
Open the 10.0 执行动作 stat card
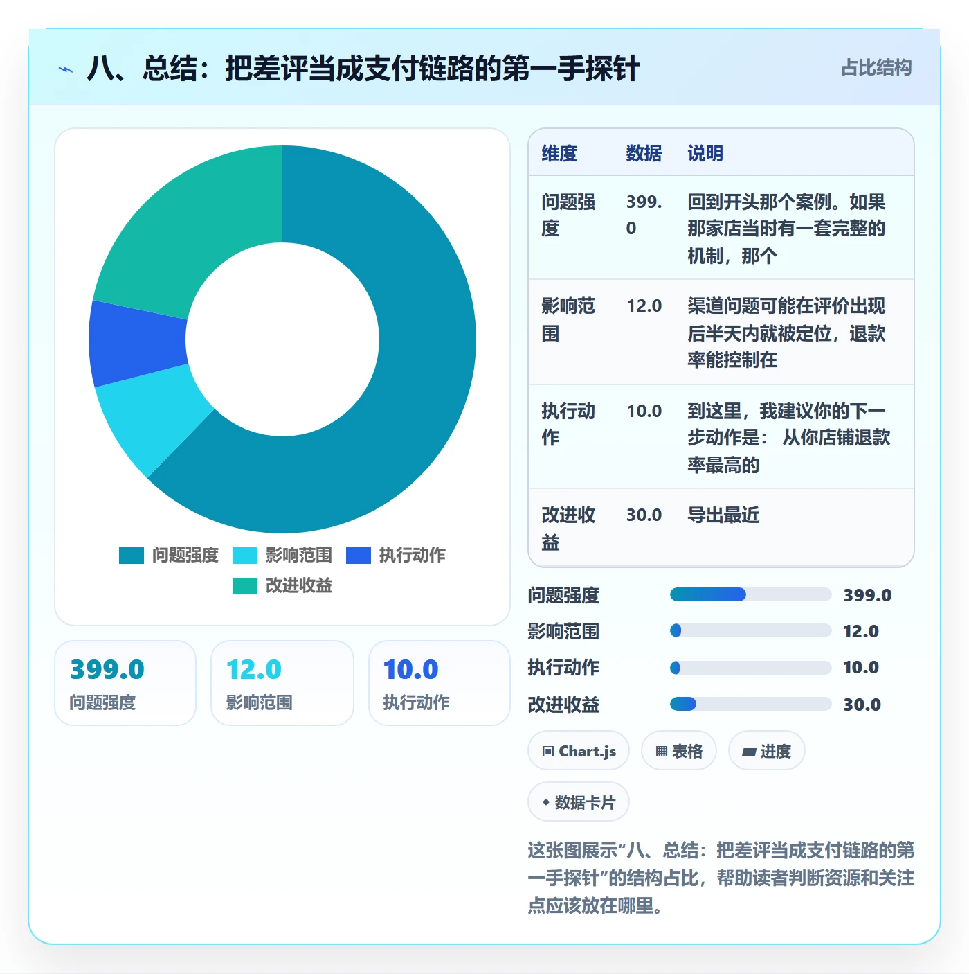(440, 683)
